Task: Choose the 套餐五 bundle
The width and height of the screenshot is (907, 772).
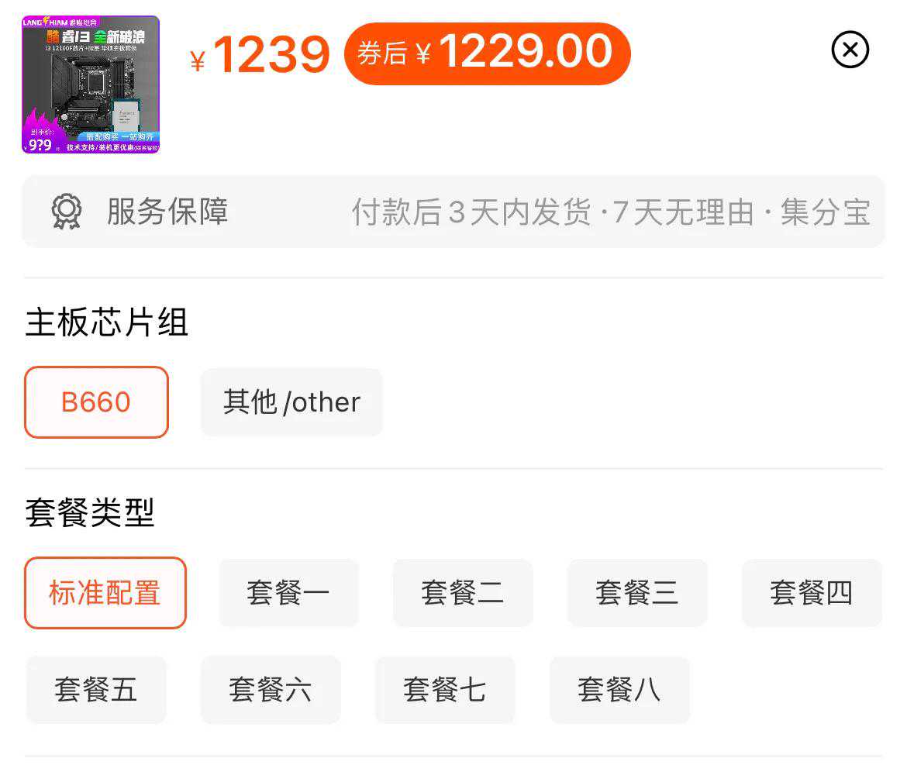Action: pyautogui.click(x=96, y=690)
